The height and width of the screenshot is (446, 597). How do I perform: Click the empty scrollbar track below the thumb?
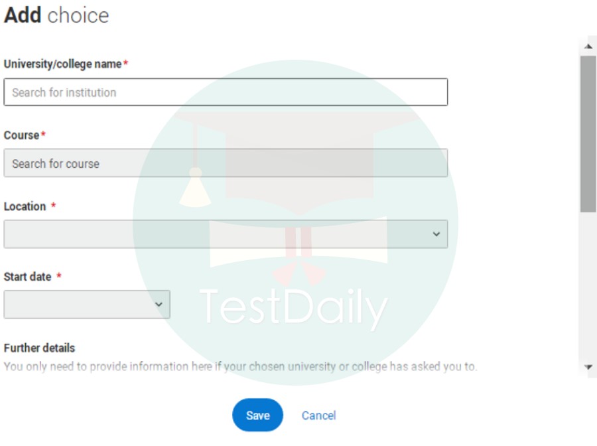click(x=588, y=285)
